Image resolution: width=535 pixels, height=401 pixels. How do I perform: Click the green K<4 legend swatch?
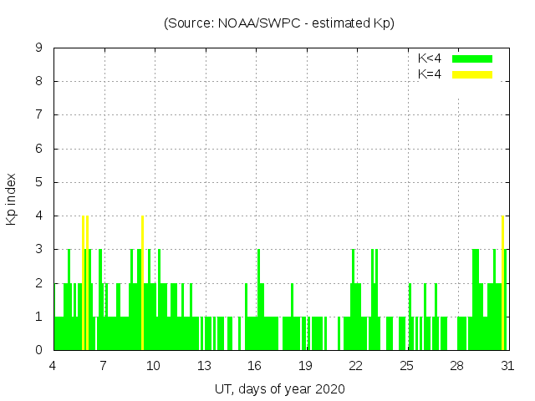[472, 58]
